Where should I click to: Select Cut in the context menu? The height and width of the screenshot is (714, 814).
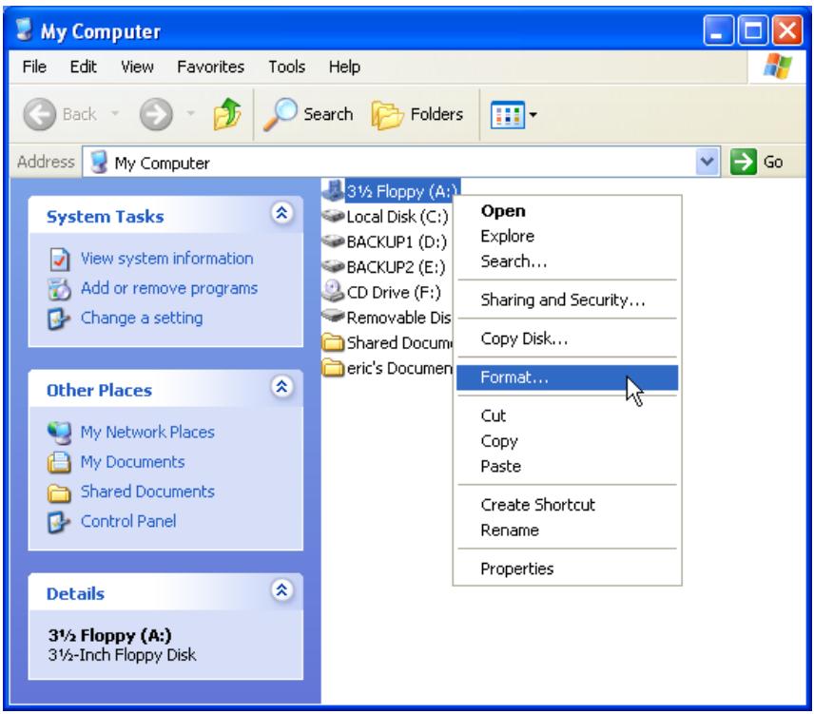point(567,415)
